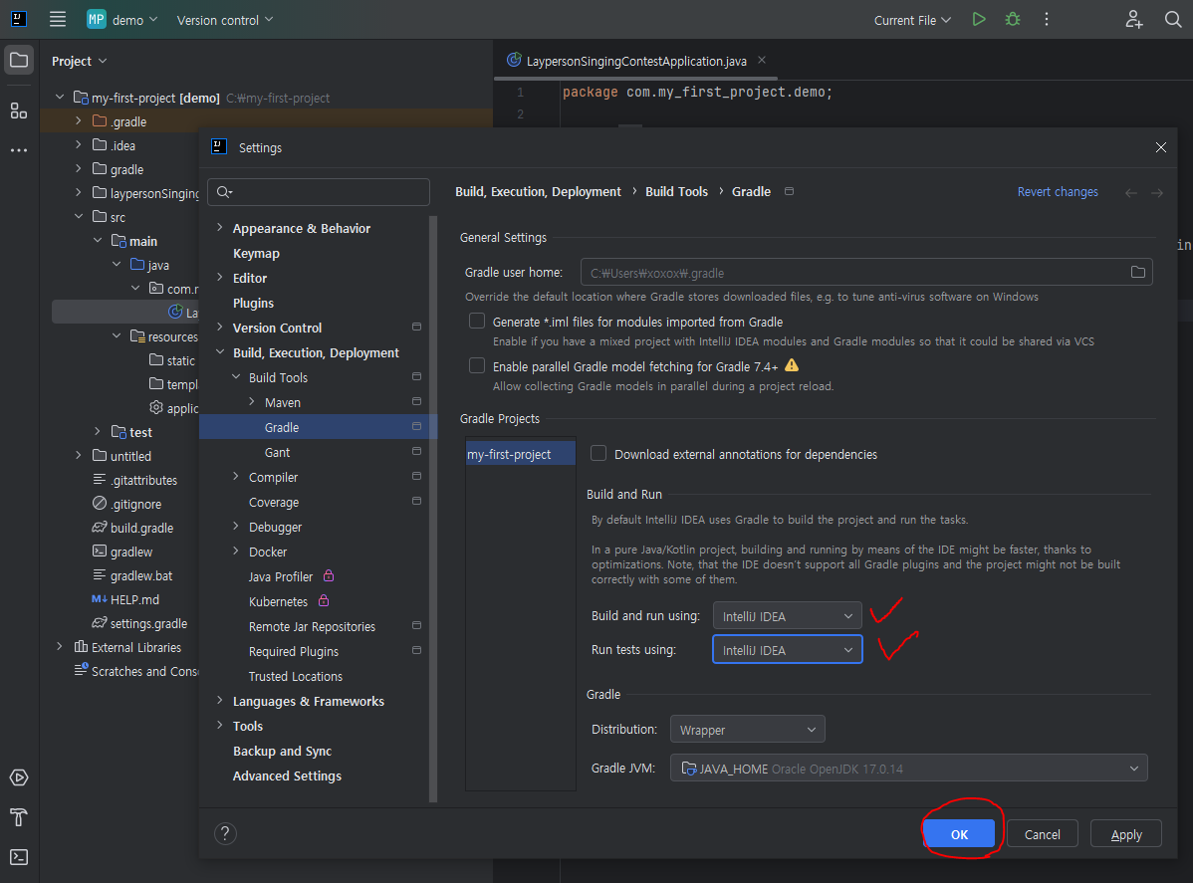Open the Services tool window icon
The height and width of the screenshot is (883, 1193).
tap(19, 777)
